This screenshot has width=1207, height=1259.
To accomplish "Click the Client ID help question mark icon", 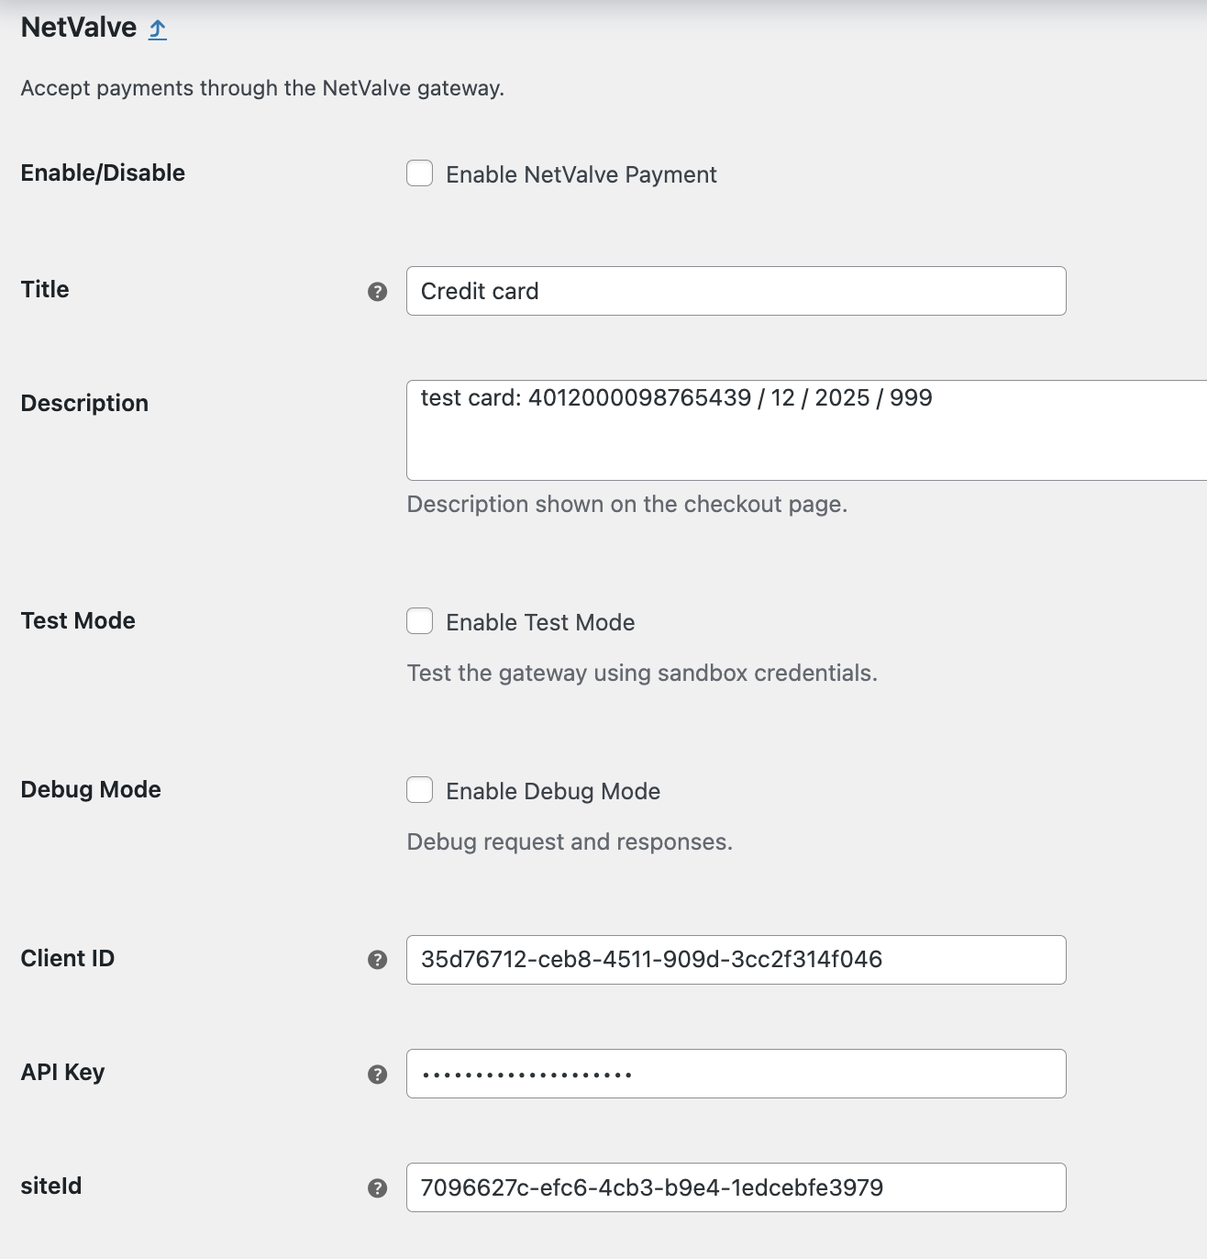I will pyautogui.click(x=377, y=960).
